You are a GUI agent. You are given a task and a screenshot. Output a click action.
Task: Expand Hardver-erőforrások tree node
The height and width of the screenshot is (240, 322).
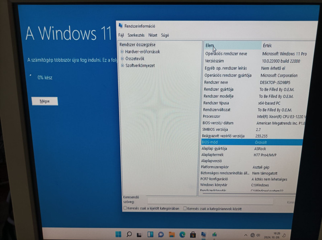pos(122,52)
